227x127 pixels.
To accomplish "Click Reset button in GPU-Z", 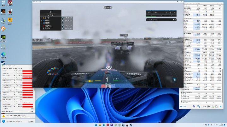I will (x=32, y=109).
